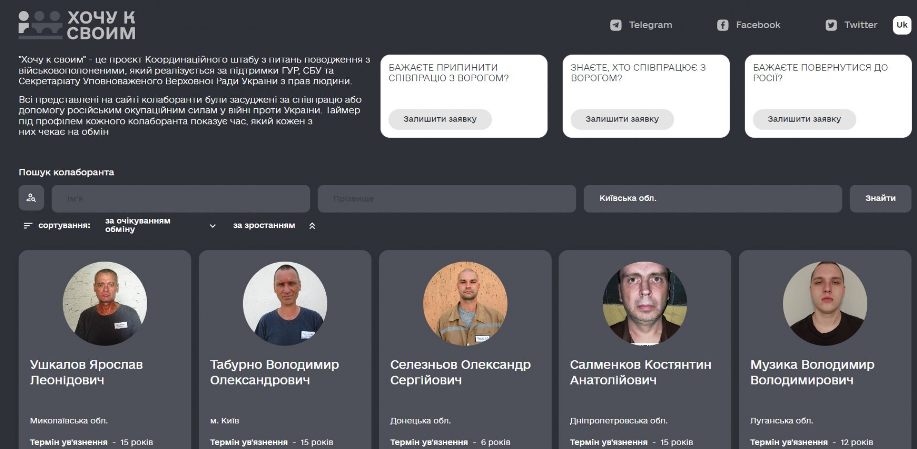Click the Миколаївська обл. region label
Screen dimensions: 917x449
coord(69,421)
